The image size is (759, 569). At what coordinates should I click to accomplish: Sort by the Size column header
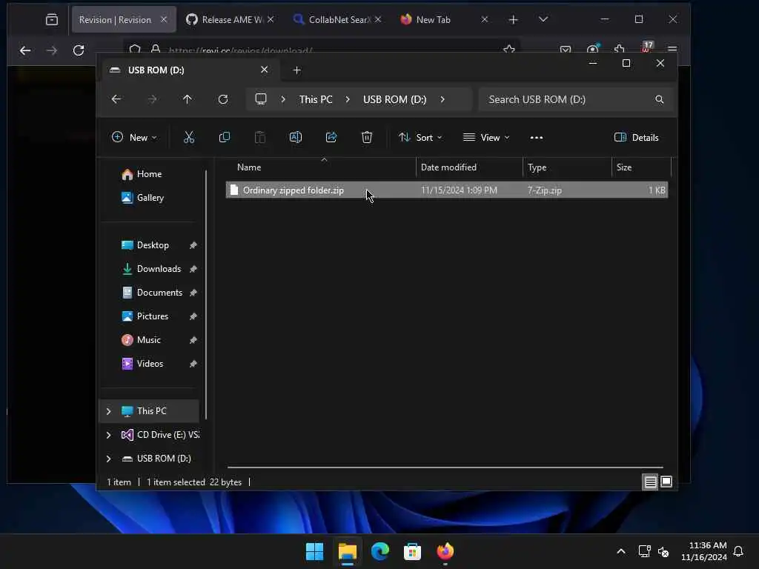[x=641, y=167]
